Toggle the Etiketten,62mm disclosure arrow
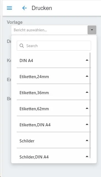The height and width of the screenshot is (177, 101). (x=87, y=108)
